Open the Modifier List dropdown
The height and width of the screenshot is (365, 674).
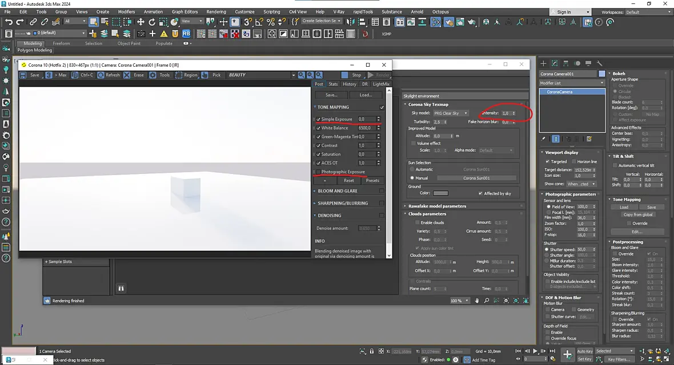coord(572,83)
